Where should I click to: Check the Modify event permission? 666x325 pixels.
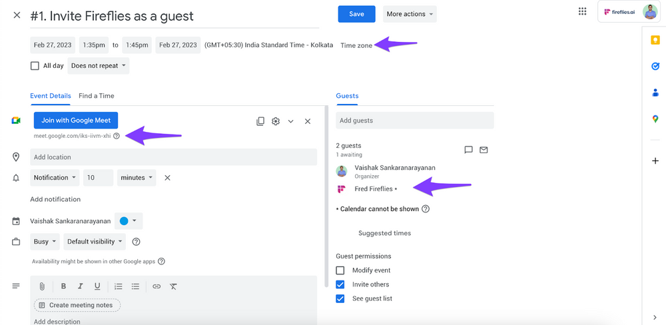click(x=340, y=270)
